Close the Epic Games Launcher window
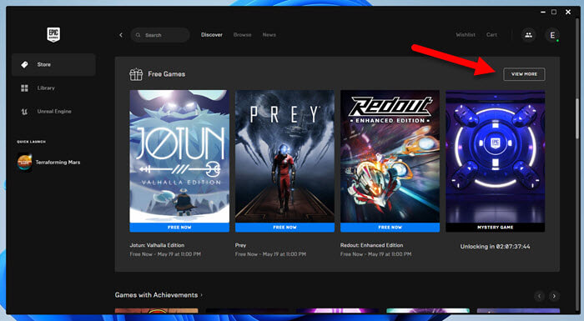This screenshot has height=321, width=584. (568, 12)
